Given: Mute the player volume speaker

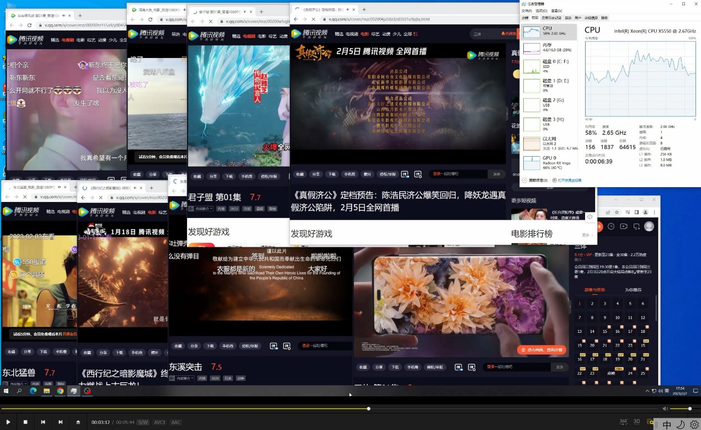Looking at the screenshot, I should click(665, 409).
